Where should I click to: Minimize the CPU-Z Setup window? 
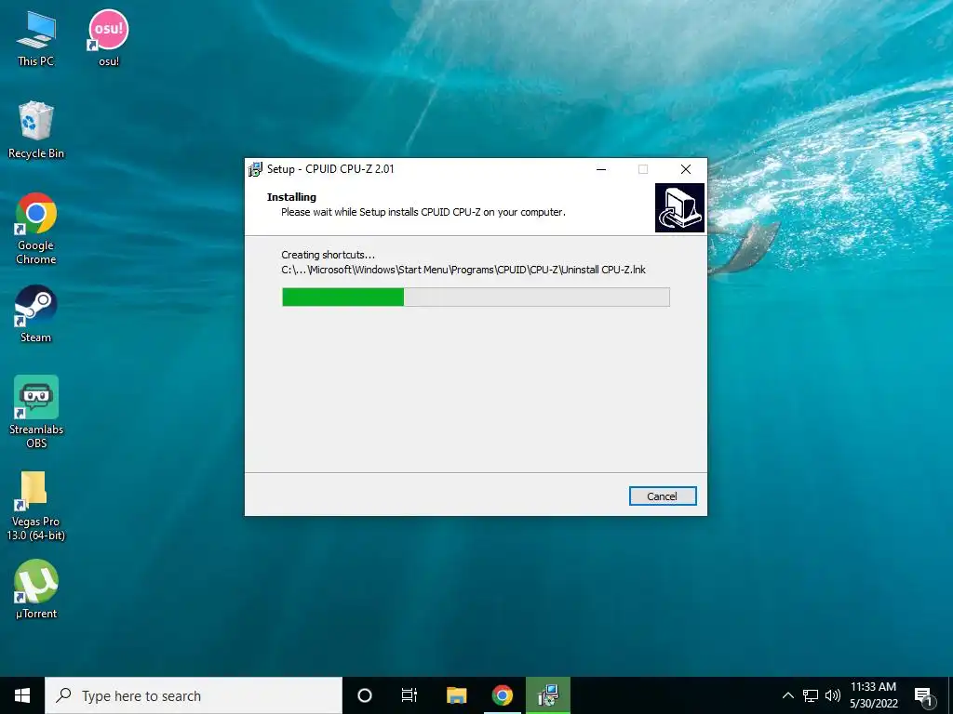601,169
